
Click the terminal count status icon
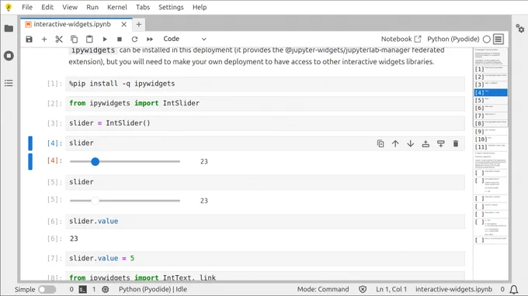tap(83, 289)
